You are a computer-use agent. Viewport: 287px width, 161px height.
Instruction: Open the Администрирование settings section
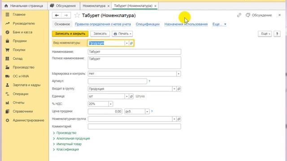(28, 120)
